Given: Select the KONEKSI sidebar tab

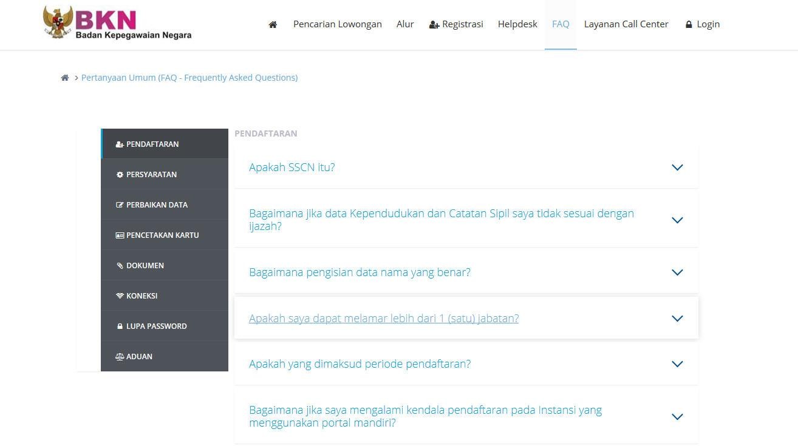Looking at the screenshot, I should pos(165,296).
